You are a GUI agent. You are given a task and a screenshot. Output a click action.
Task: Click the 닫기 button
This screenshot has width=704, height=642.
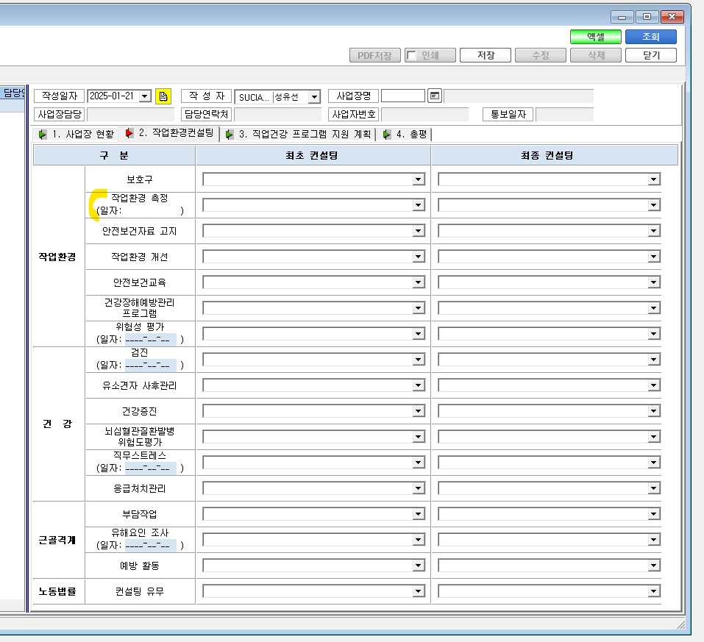(650, 55)
